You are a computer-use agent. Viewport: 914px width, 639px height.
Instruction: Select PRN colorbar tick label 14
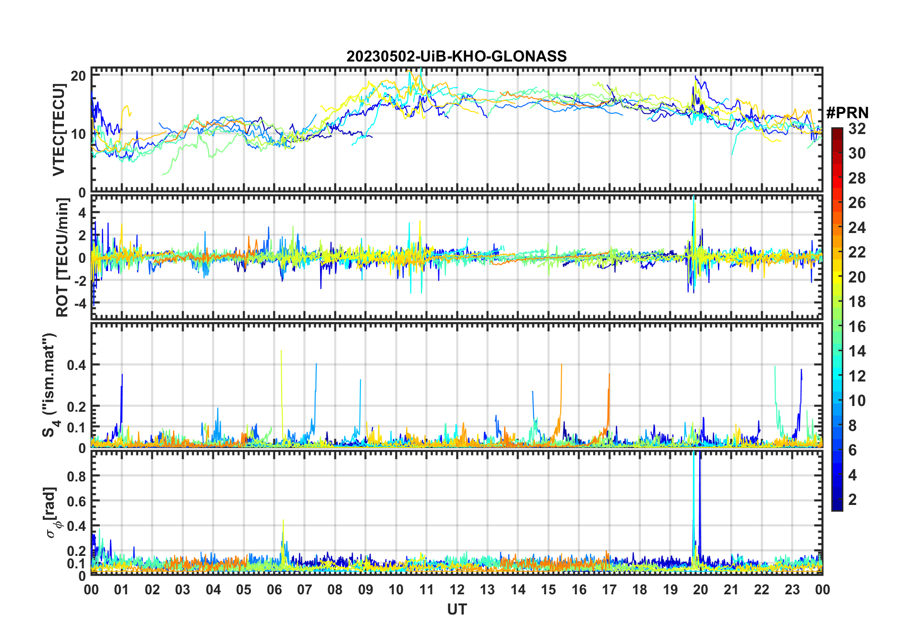(x=857, y=351)
